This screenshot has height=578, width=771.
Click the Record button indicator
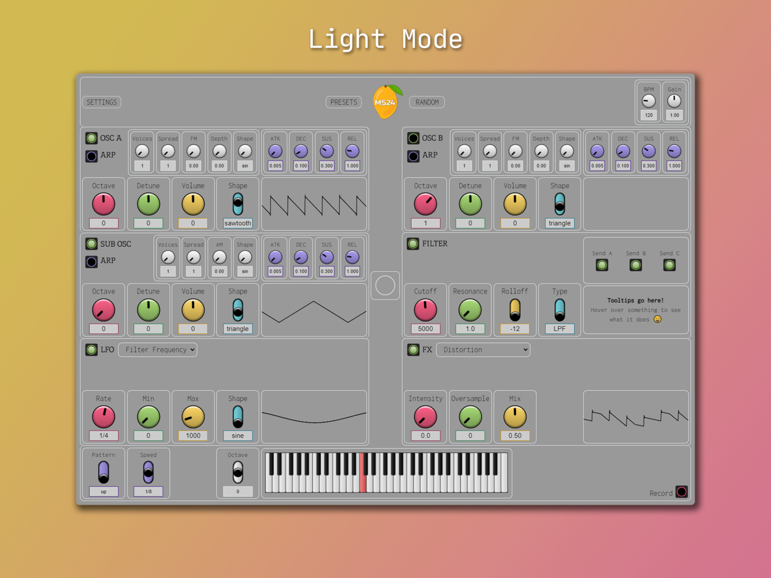[x=681, y=492]
